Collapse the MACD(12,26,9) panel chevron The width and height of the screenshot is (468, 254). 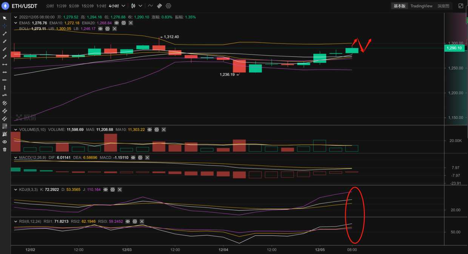15,158
